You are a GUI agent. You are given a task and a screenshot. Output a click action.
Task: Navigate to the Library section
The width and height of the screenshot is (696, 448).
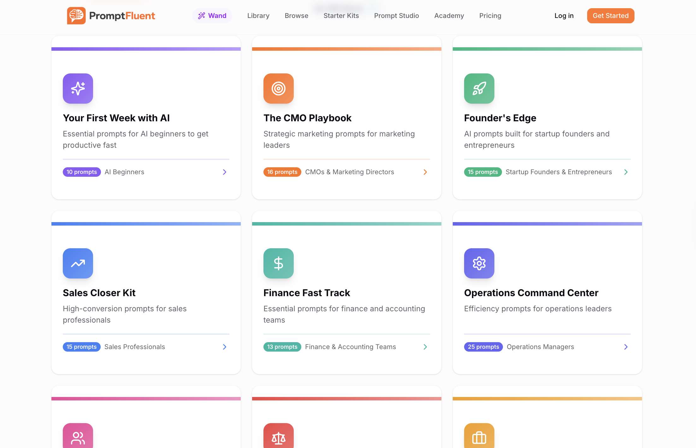[x=258, y=15]
